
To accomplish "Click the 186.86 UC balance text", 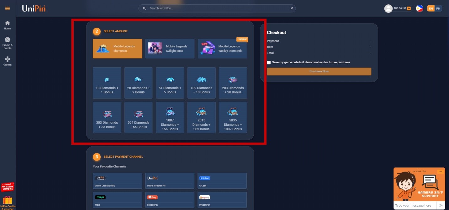I will 400,8.
